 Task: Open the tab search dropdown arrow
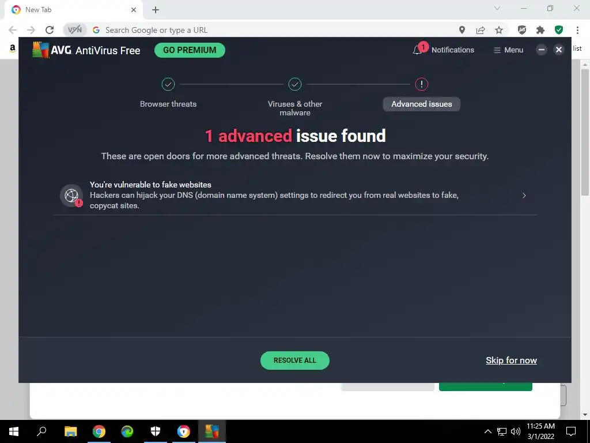coord(497,8)
